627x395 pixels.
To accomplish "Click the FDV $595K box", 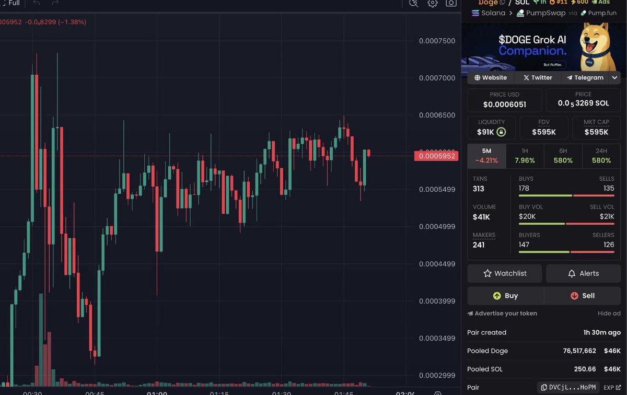I will (x=544, y=127).
